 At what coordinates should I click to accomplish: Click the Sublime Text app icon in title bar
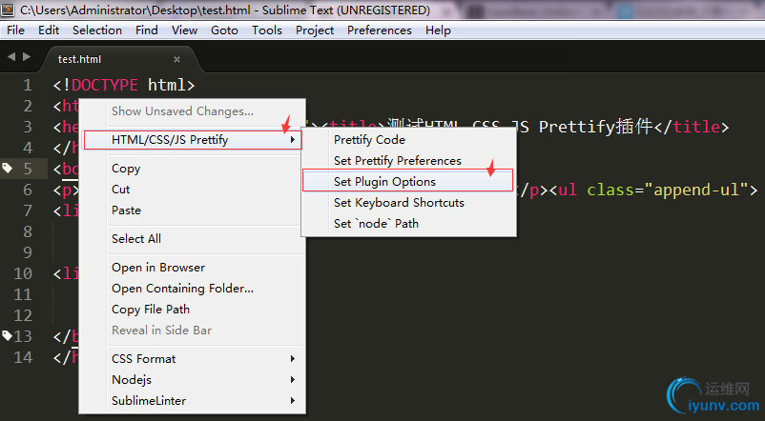tap(10, 10)
